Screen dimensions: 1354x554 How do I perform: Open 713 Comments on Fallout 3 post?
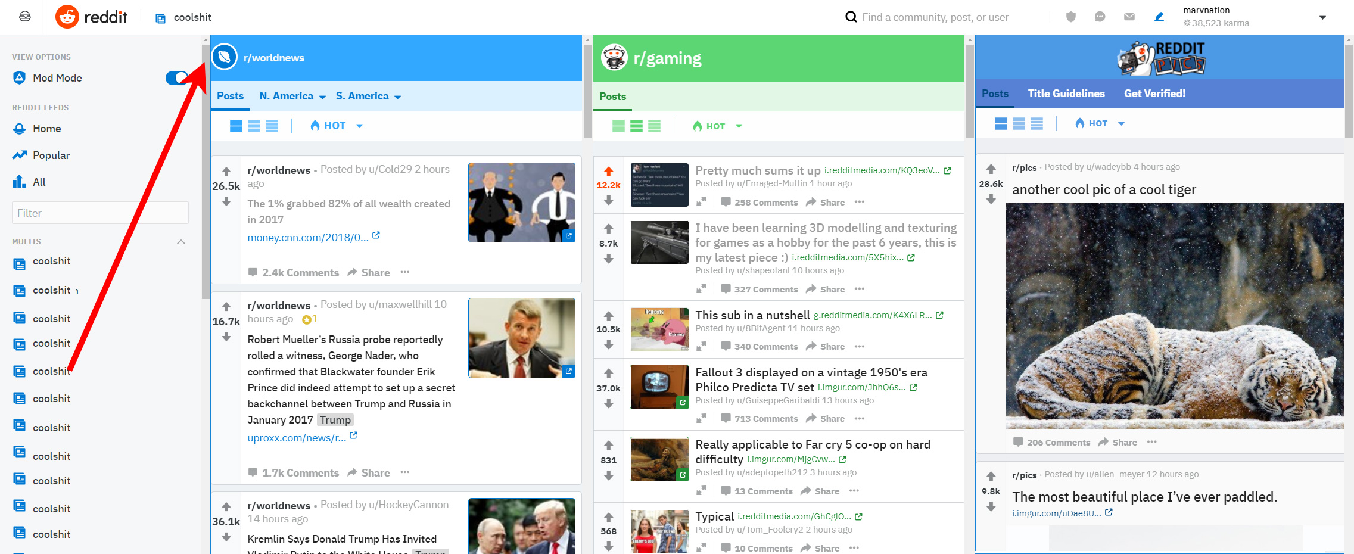pyautogui.click(x=760, y=419)
